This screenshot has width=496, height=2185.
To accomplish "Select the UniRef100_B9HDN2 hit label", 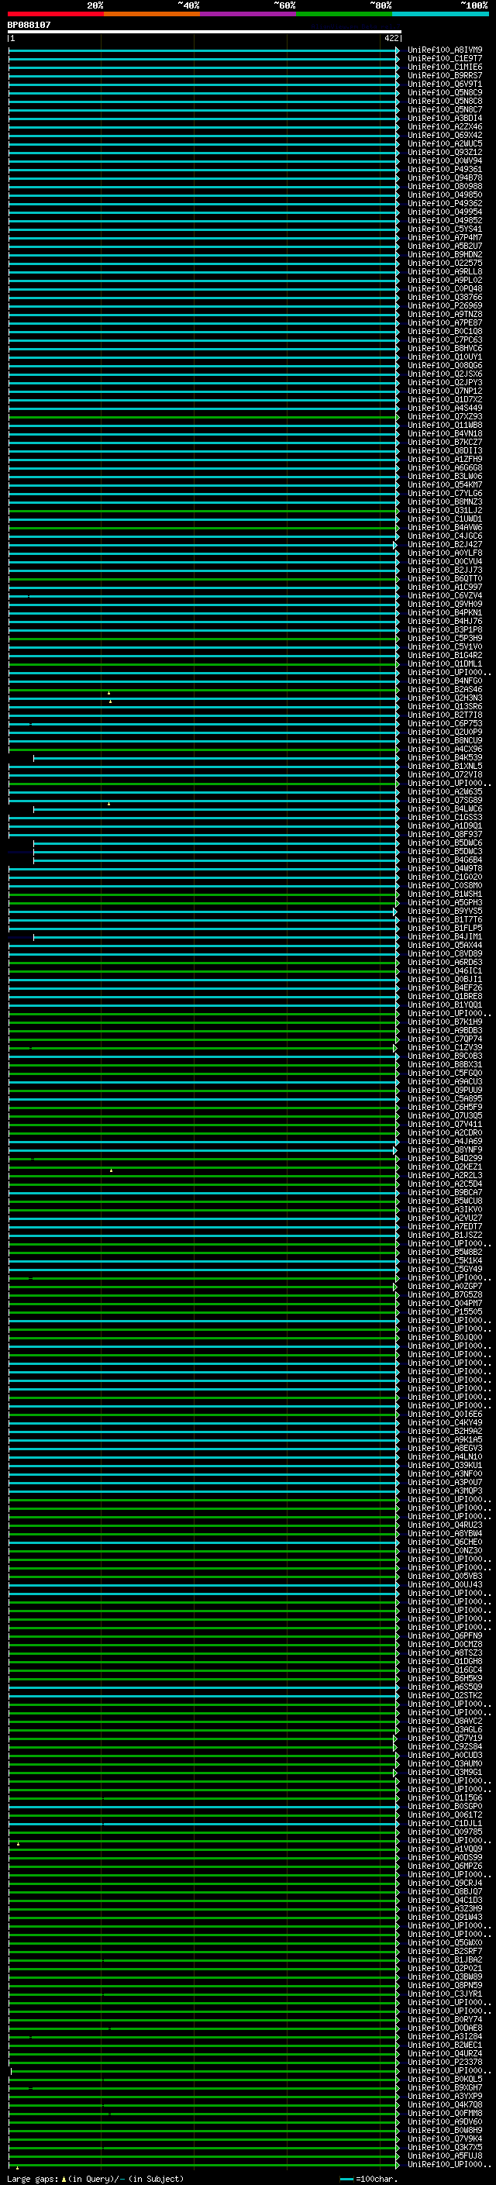I will pos(445,254).
